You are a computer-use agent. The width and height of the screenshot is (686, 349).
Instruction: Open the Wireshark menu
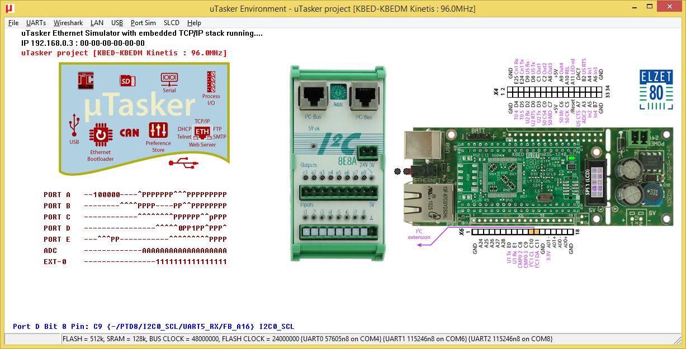pyautogui.click(x=68, y=23)
